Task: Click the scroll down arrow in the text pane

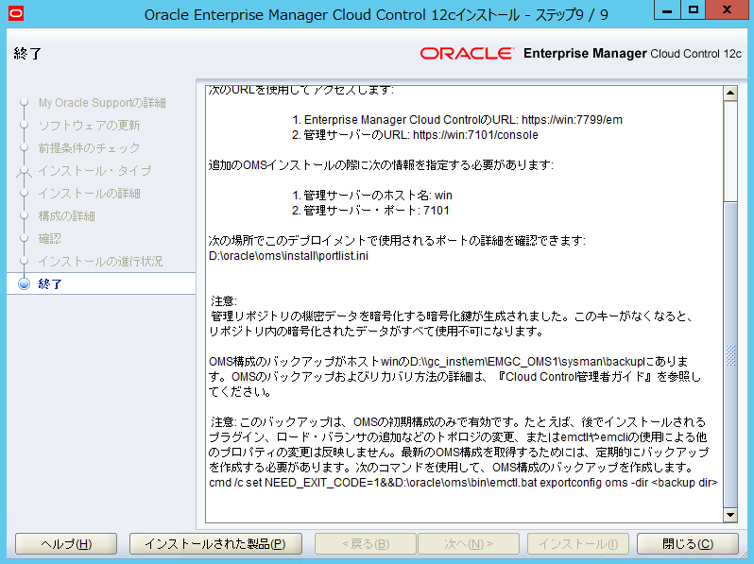Action: tap(728, 515)
